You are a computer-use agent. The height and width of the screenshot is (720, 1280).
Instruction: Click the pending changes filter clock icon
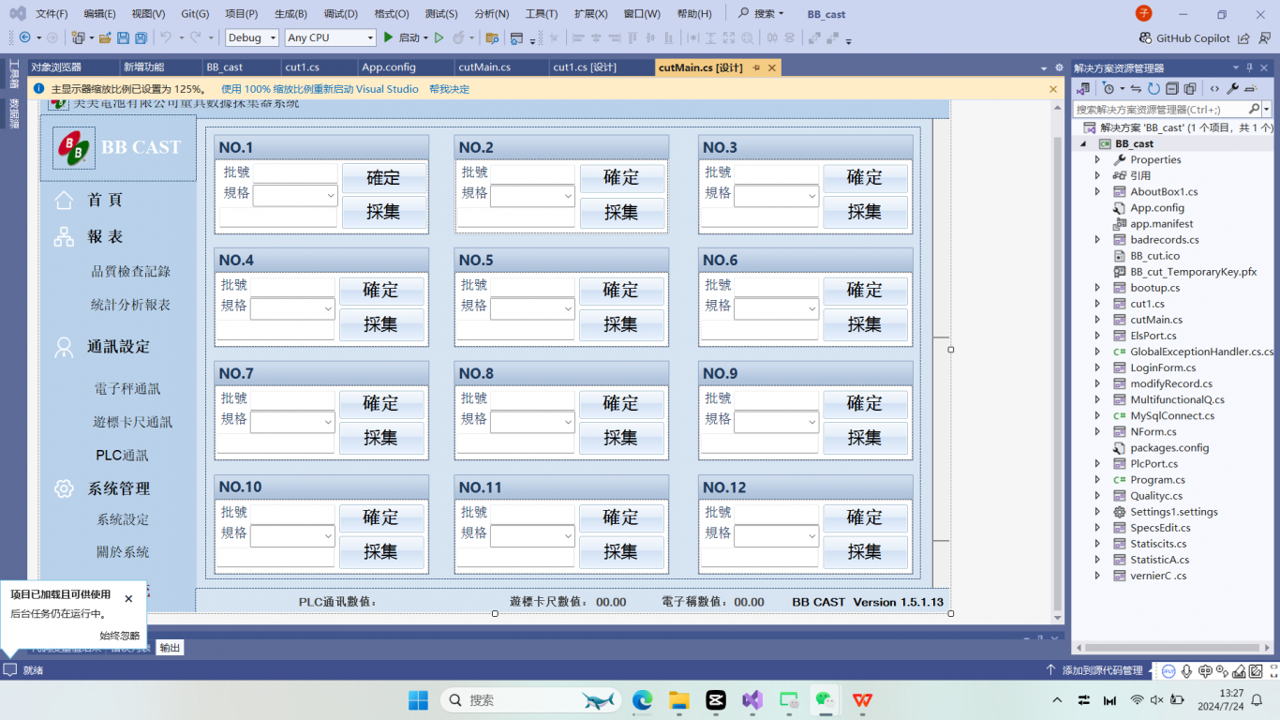[x=1110, y=88]
